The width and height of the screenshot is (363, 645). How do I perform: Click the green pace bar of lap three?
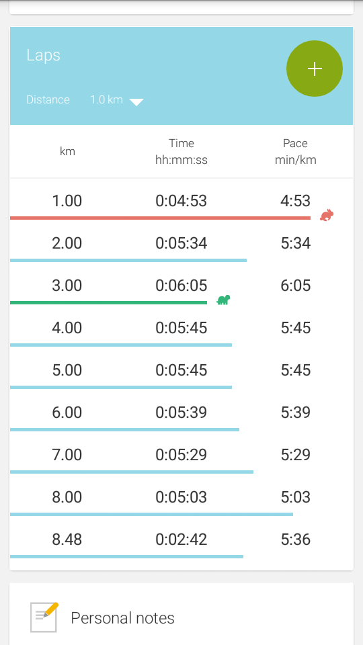[108, 303]
